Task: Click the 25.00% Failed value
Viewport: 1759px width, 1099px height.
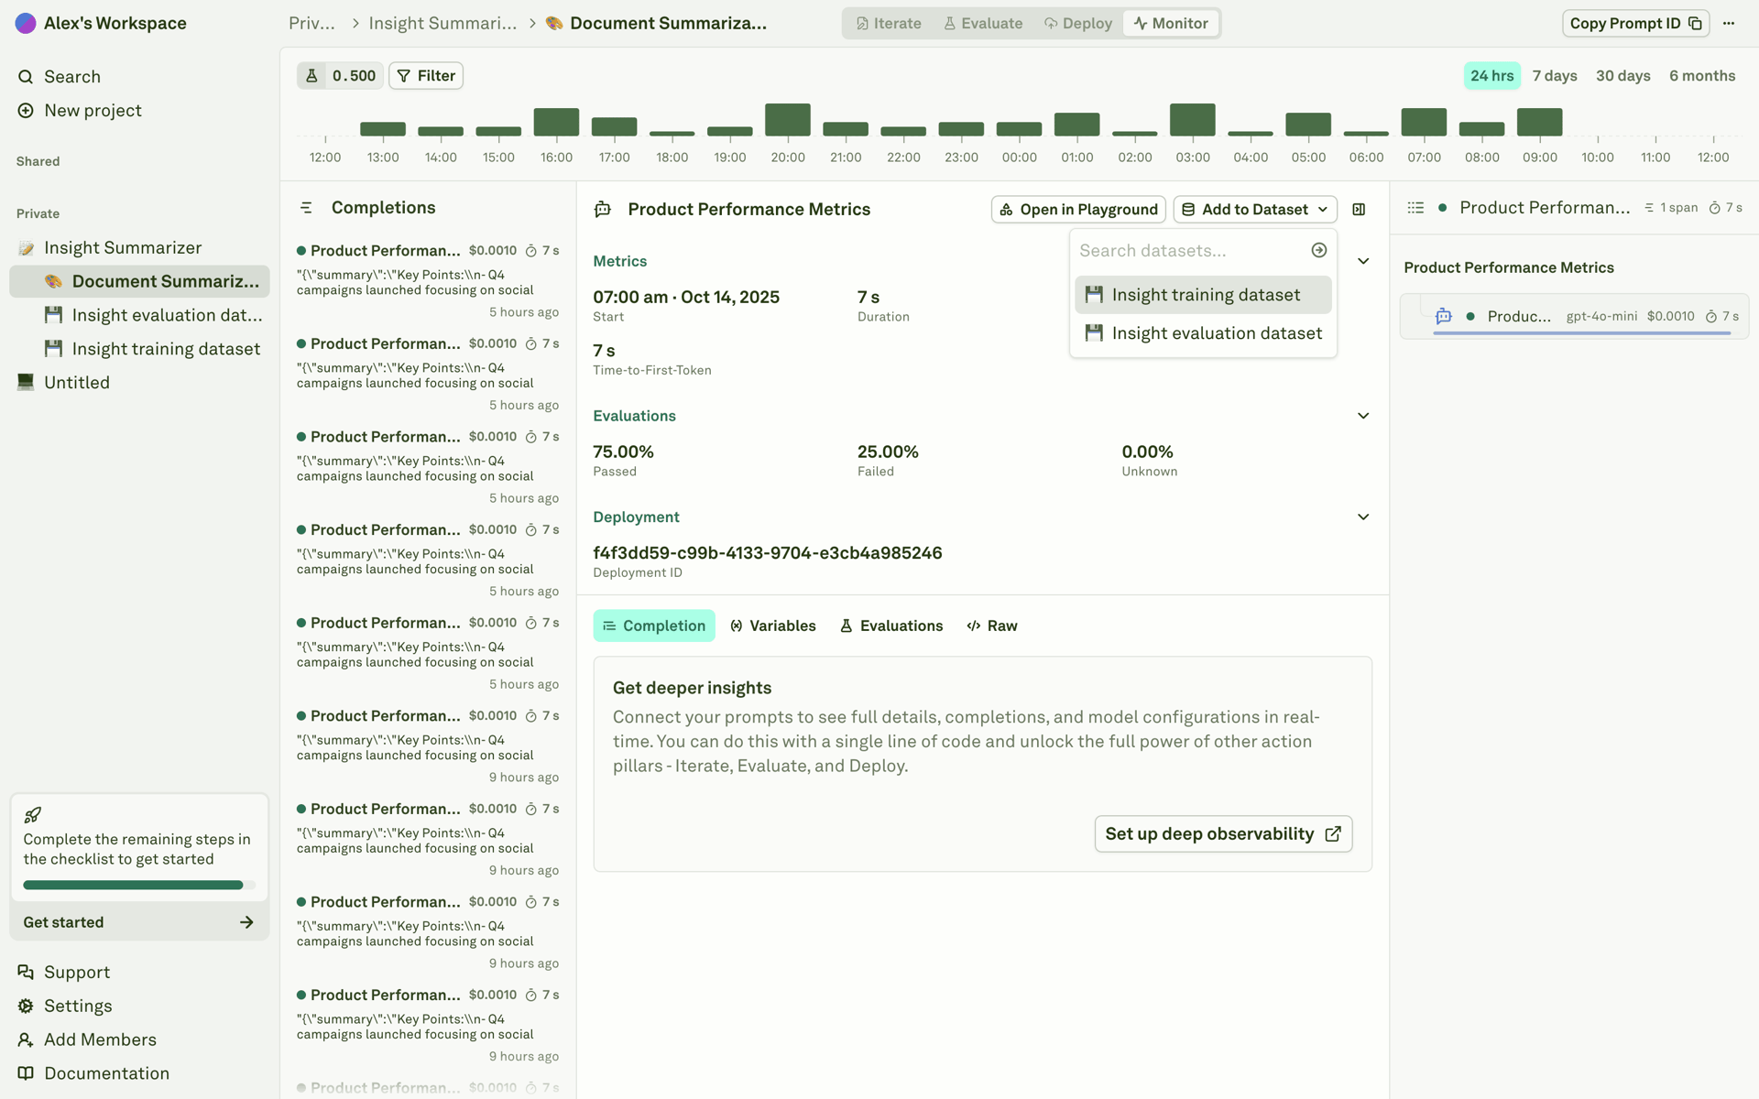Action: 888,452
